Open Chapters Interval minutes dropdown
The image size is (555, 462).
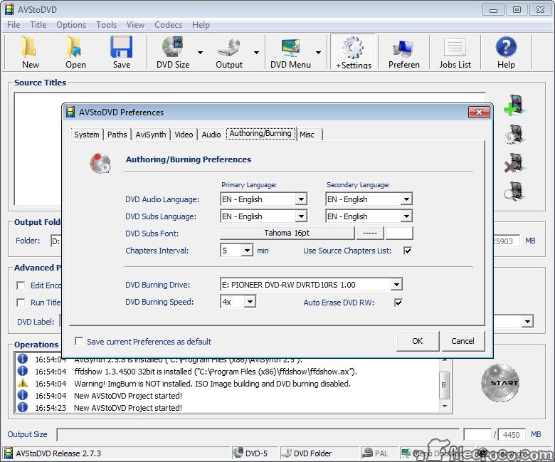[x=247, y=251]
